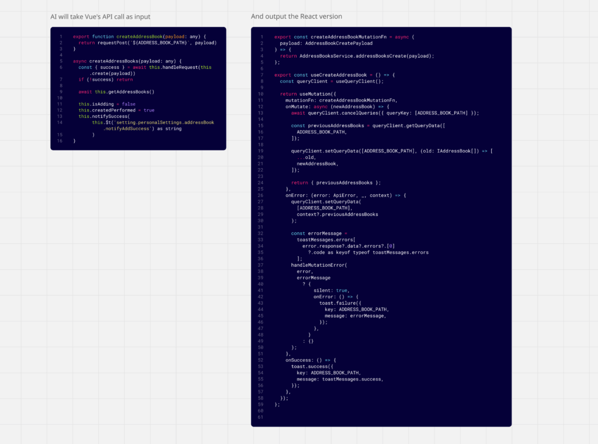The width and height of the screenshot is (598, 444).
Task: Select "onMutate: async (newAddressBook) => {" line
Action: pos(337,106)
